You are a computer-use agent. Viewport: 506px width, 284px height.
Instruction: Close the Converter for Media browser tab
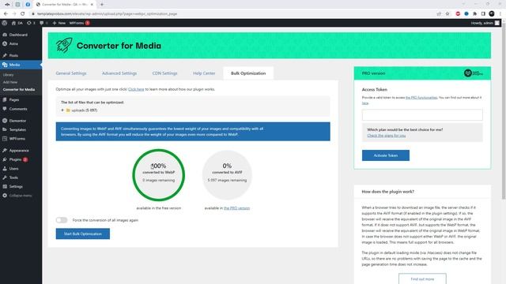click(x=92, y=5)
